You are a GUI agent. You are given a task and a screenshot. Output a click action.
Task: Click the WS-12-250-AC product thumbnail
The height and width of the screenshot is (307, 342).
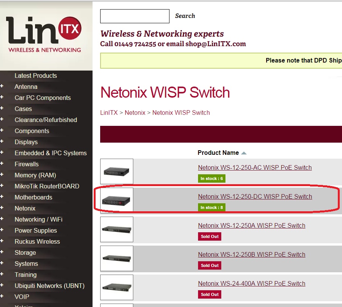point(117,171)
